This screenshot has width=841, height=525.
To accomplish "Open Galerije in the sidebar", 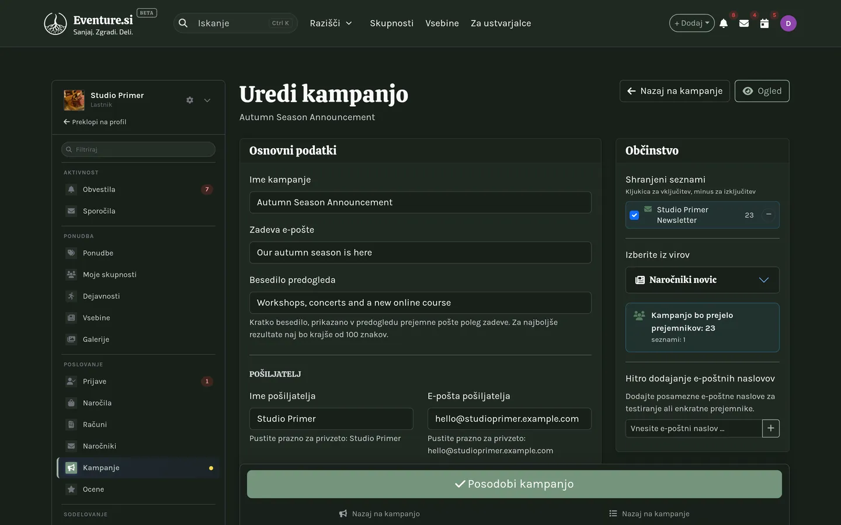I will click(138, 339).
